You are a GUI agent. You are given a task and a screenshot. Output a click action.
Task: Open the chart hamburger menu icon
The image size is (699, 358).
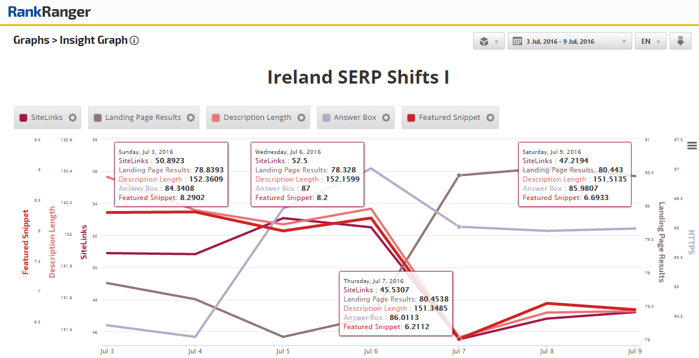pyautogui.click(x=692, y=146)
